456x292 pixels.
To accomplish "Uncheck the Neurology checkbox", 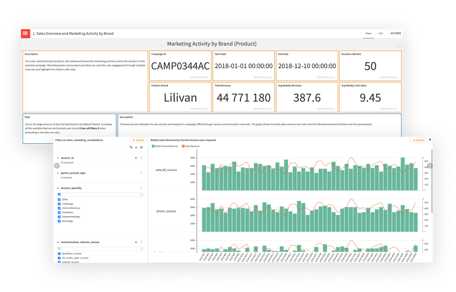I will [x=59, y=221].
